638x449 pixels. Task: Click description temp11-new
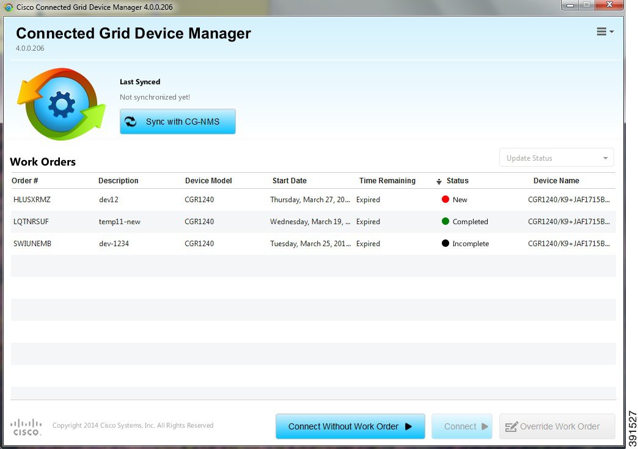click(120, 222)
